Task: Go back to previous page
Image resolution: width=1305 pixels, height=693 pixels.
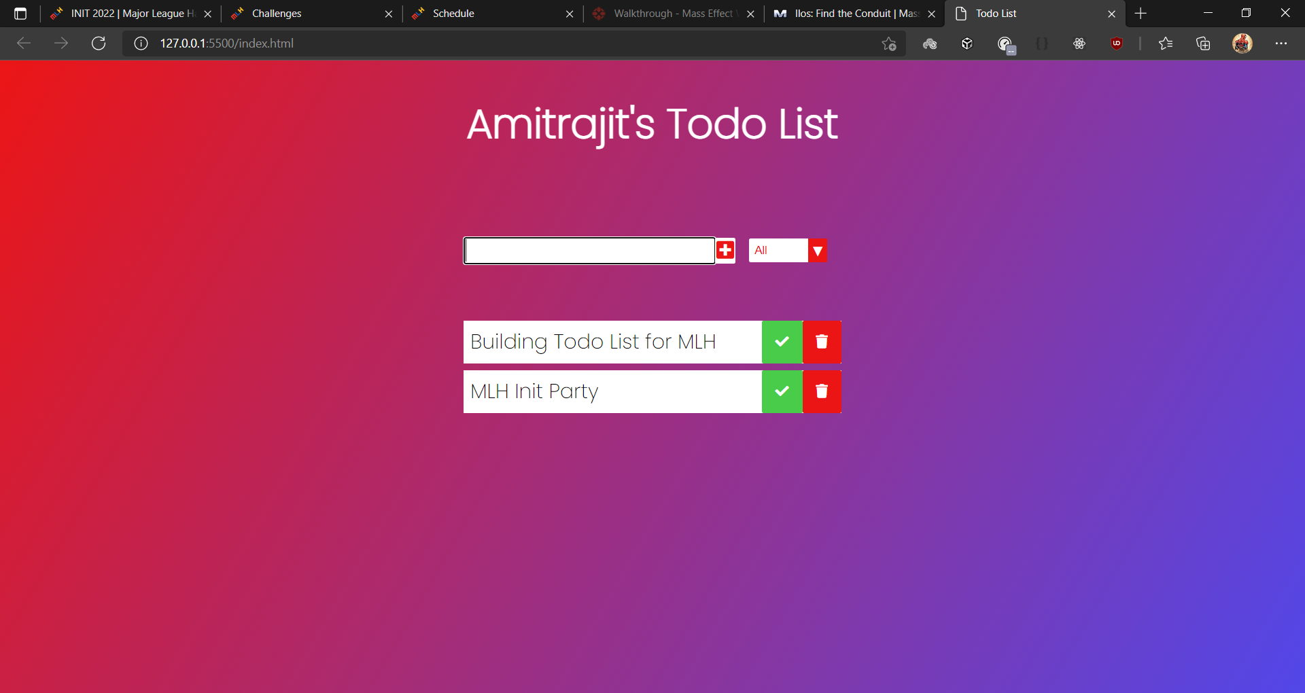Action: pyautogui.click(x=24, y=43)
